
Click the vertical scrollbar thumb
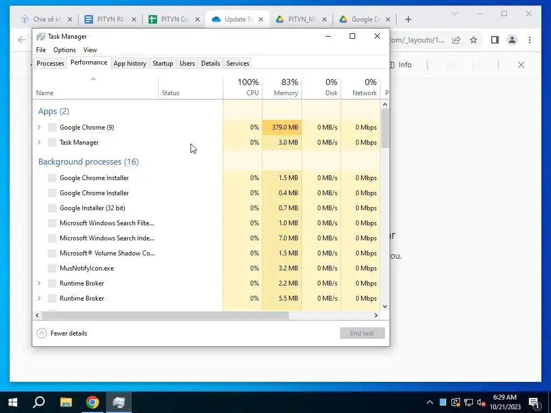tap(385, 128)
